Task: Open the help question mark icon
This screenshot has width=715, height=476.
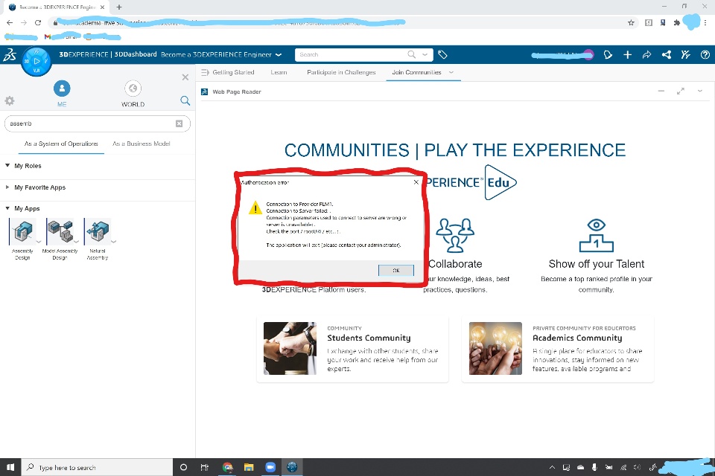Action: tap(705, 54)
